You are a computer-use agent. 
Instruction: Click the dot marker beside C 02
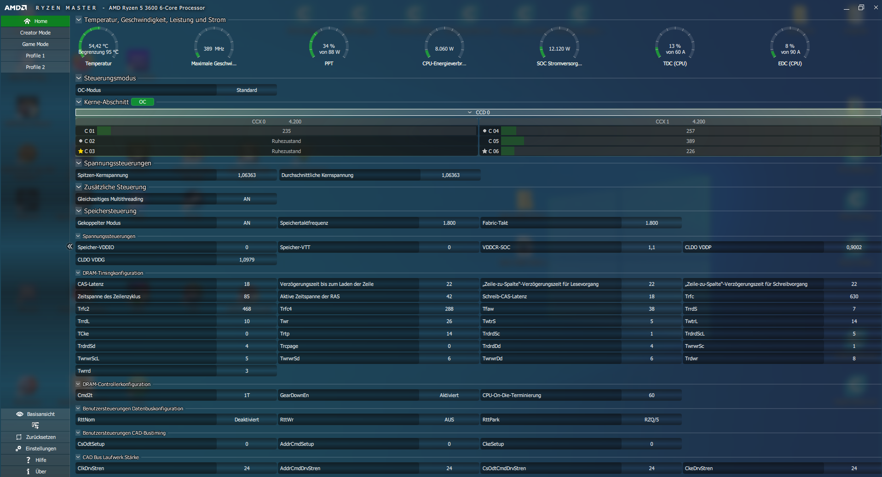(81, 141)
